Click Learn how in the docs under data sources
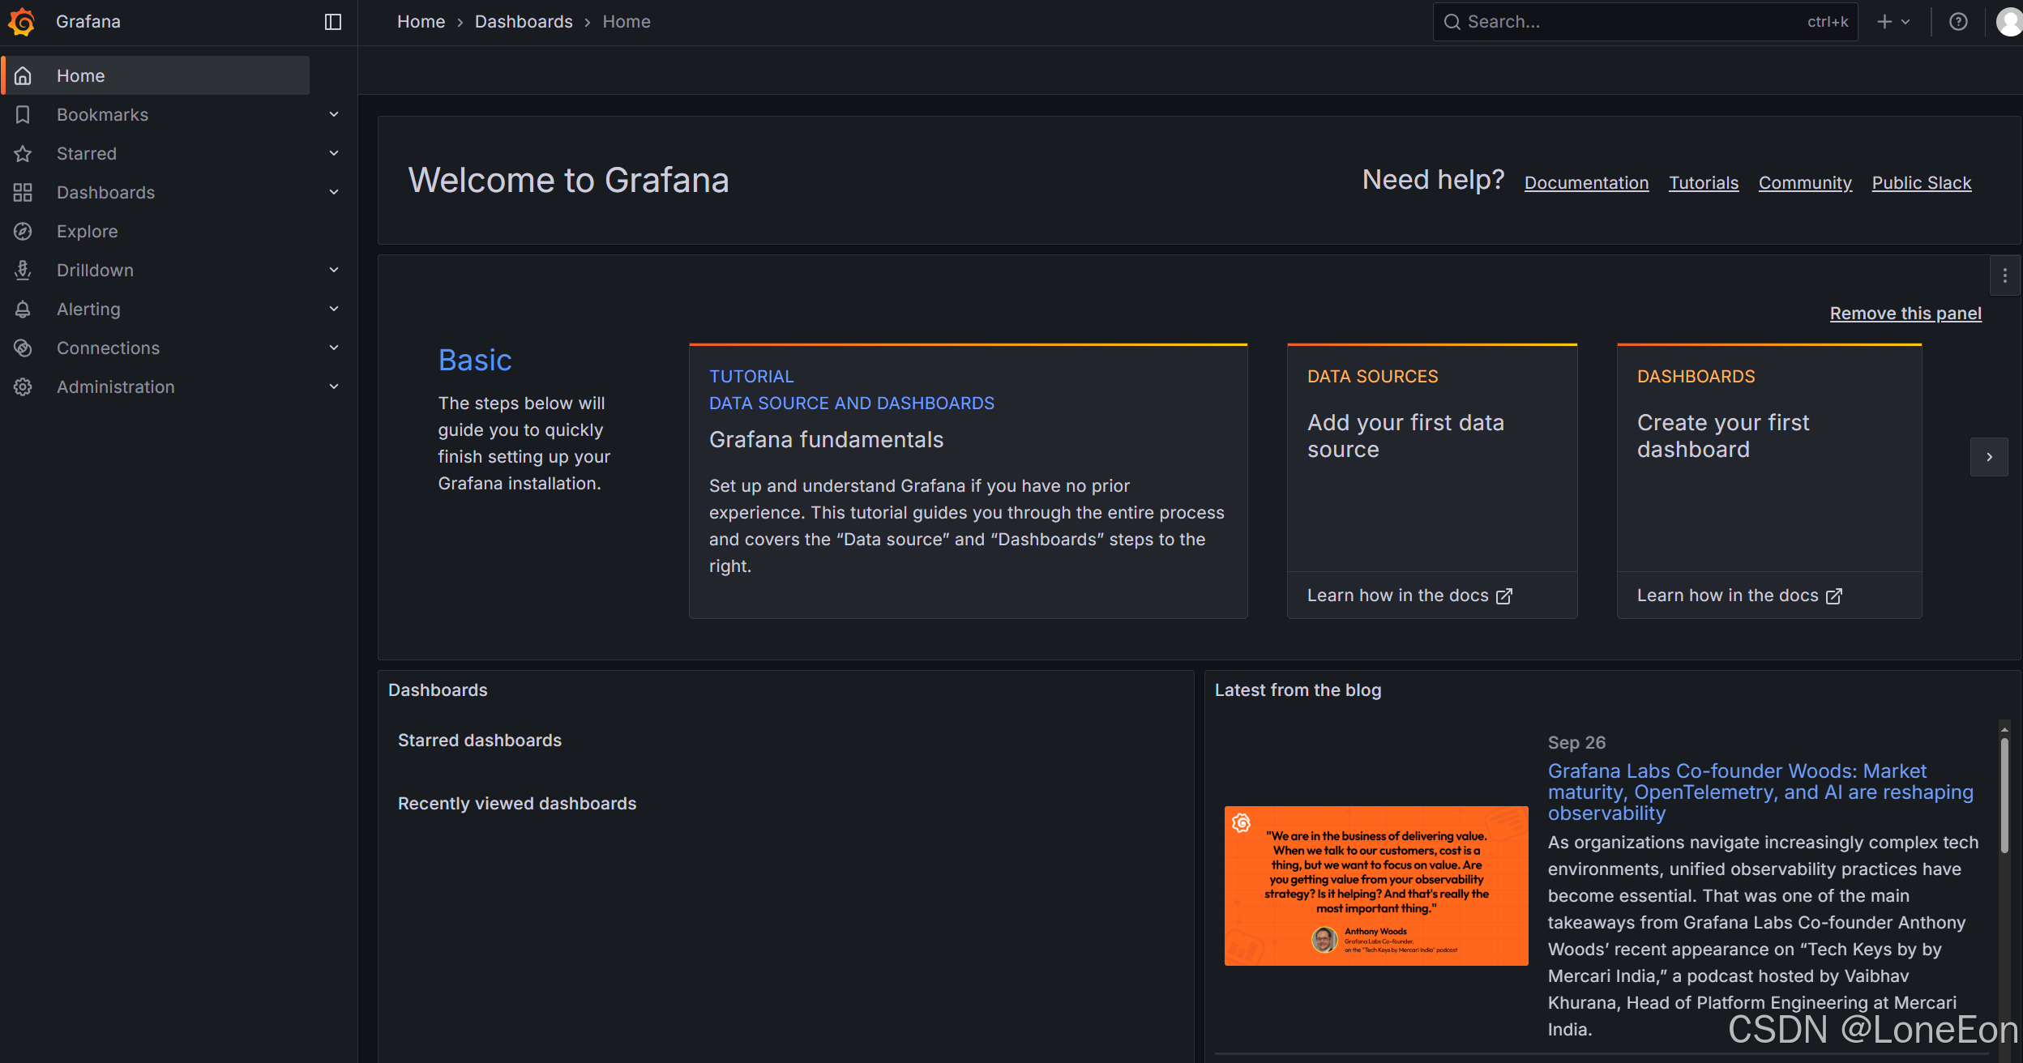The width and height of the screenshot is (2023, 1063). [x=1409, y=596]
